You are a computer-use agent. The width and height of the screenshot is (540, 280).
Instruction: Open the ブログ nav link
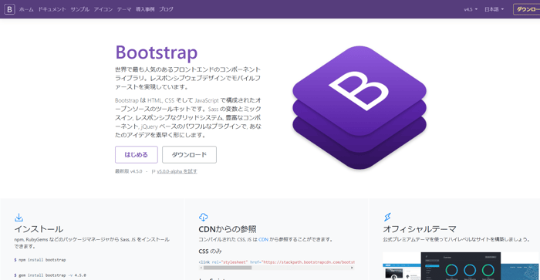(x=166, y=9)
